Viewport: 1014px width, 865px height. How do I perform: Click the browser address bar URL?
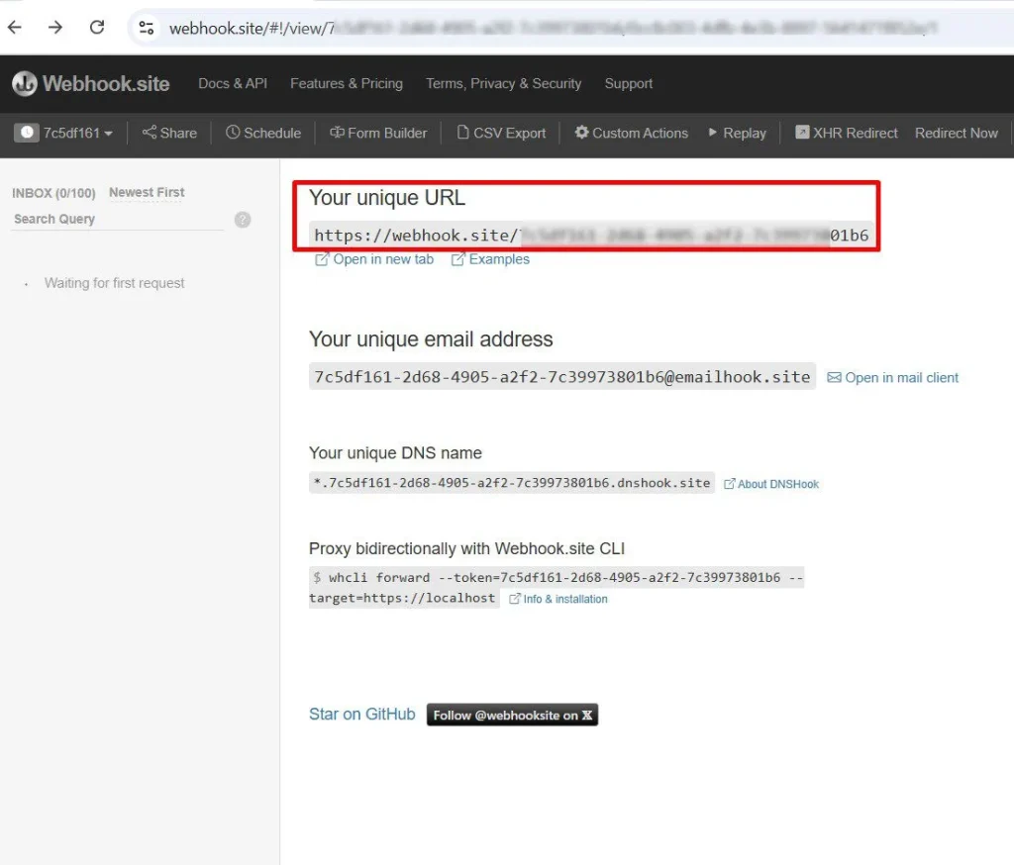[x=553, y=28]
